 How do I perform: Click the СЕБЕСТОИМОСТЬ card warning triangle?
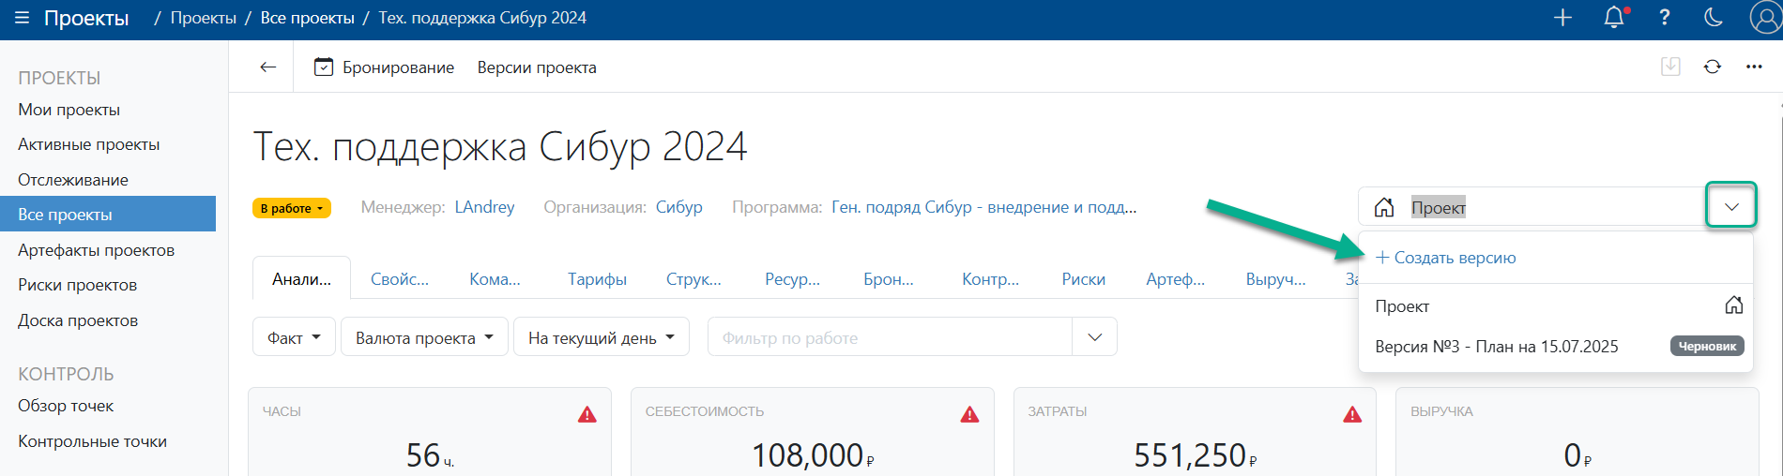[x=970, y=414]
